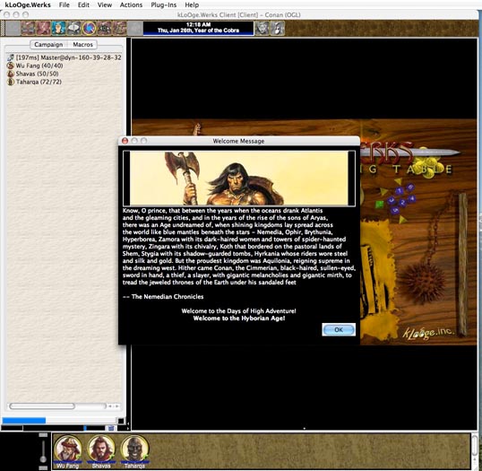
Task: Click the black color swatch beside progress bar
Action: (x=121, y=421)
